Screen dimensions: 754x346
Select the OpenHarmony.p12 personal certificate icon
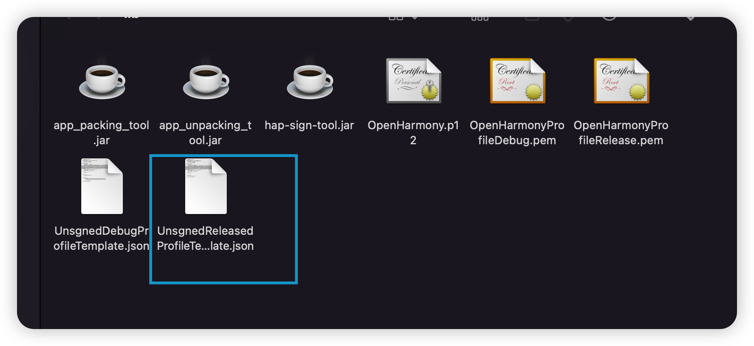413,81
